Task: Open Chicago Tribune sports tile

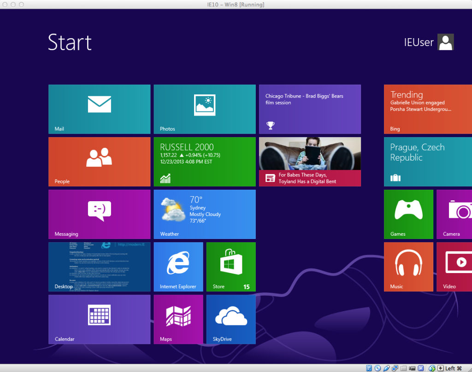Action: click(x=310, y=109)
